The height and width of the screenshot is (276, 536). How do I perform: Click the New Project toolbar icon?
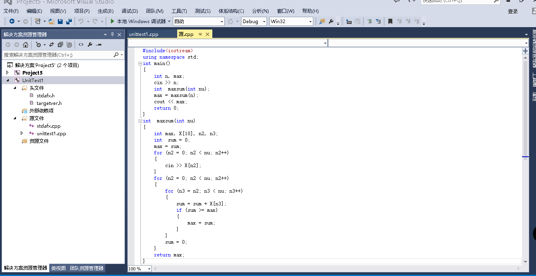click(38, 21)
